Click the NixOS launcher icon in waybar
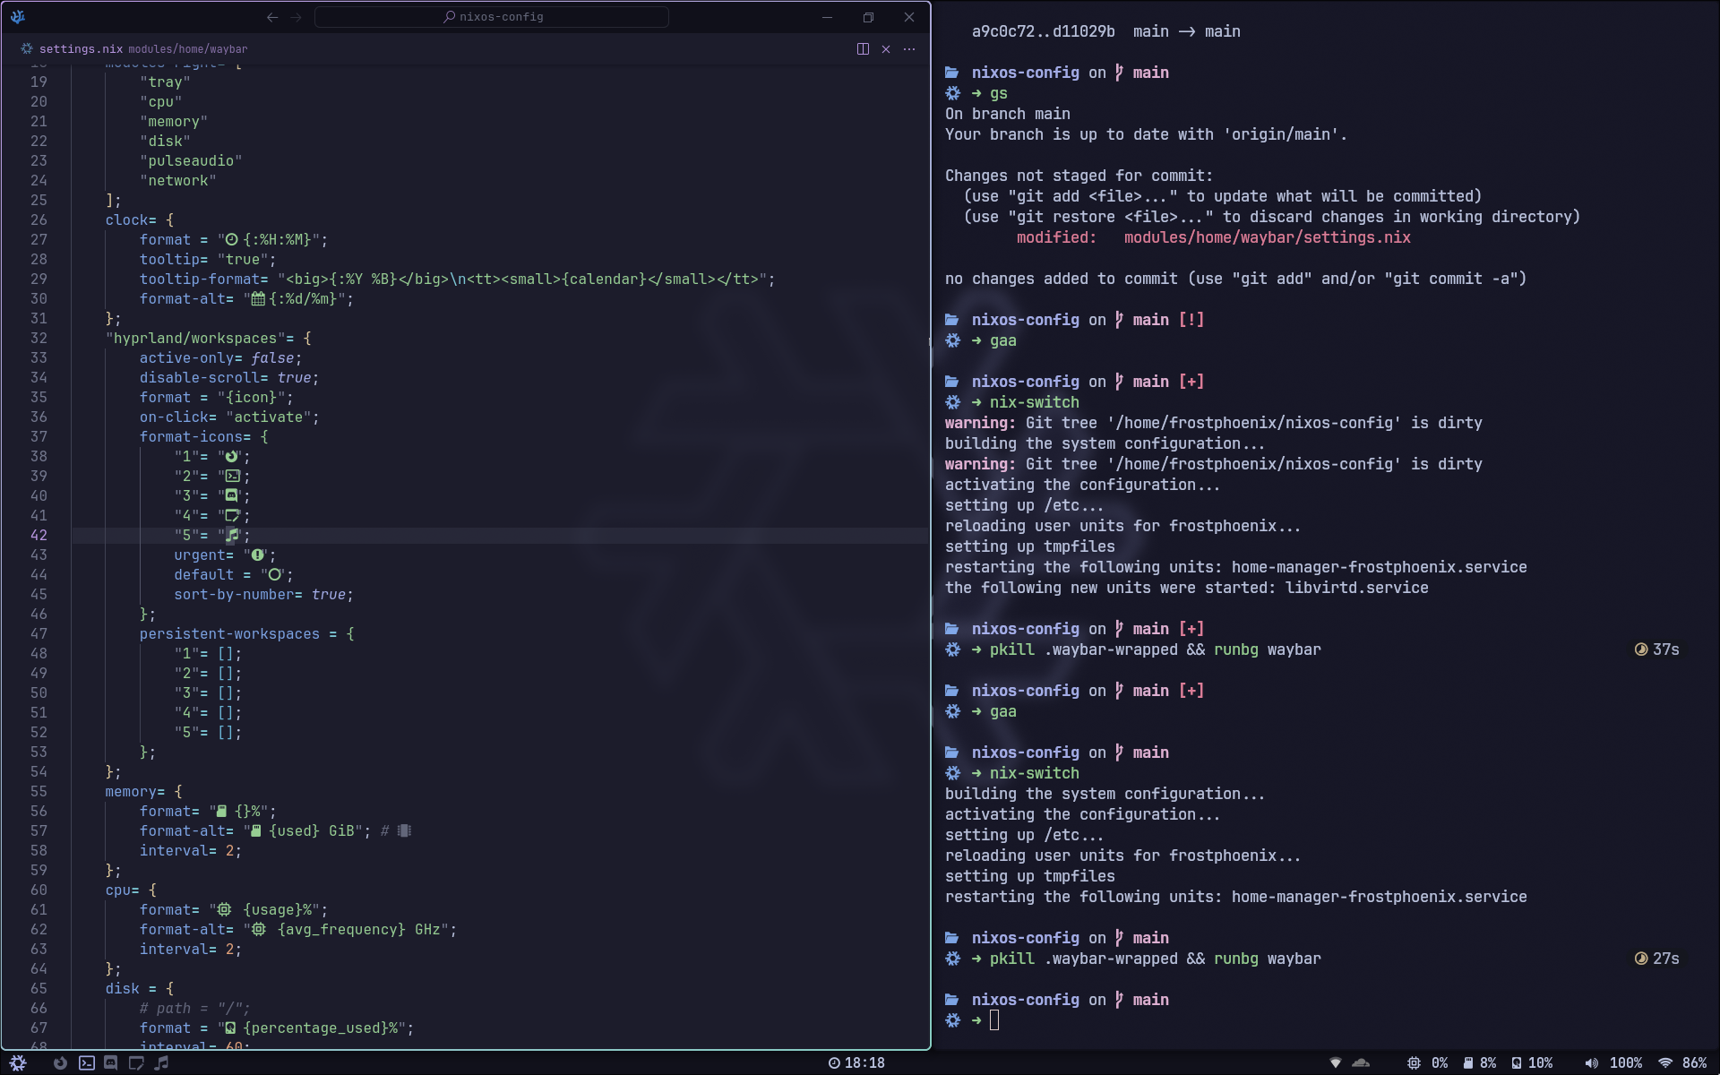Viewport: 1720px width, 1075px height. click(x=18, y=1062)
